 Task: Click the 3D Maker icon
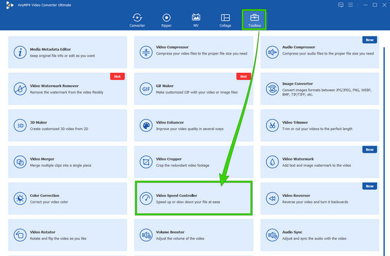(20, 125)
